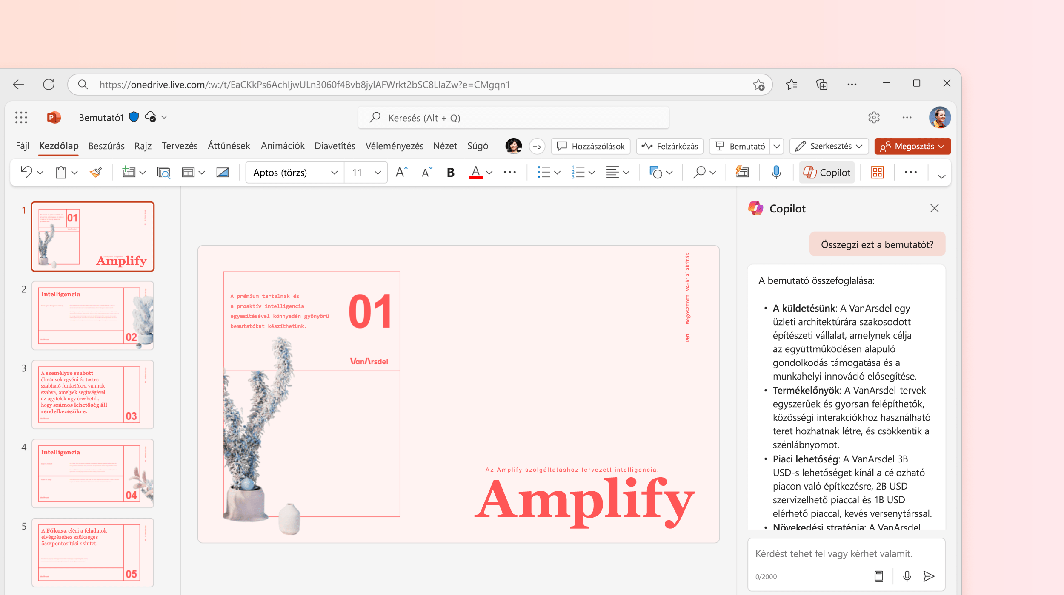Click the cloud save status icon
The image size is (1064, 595).
151,117
